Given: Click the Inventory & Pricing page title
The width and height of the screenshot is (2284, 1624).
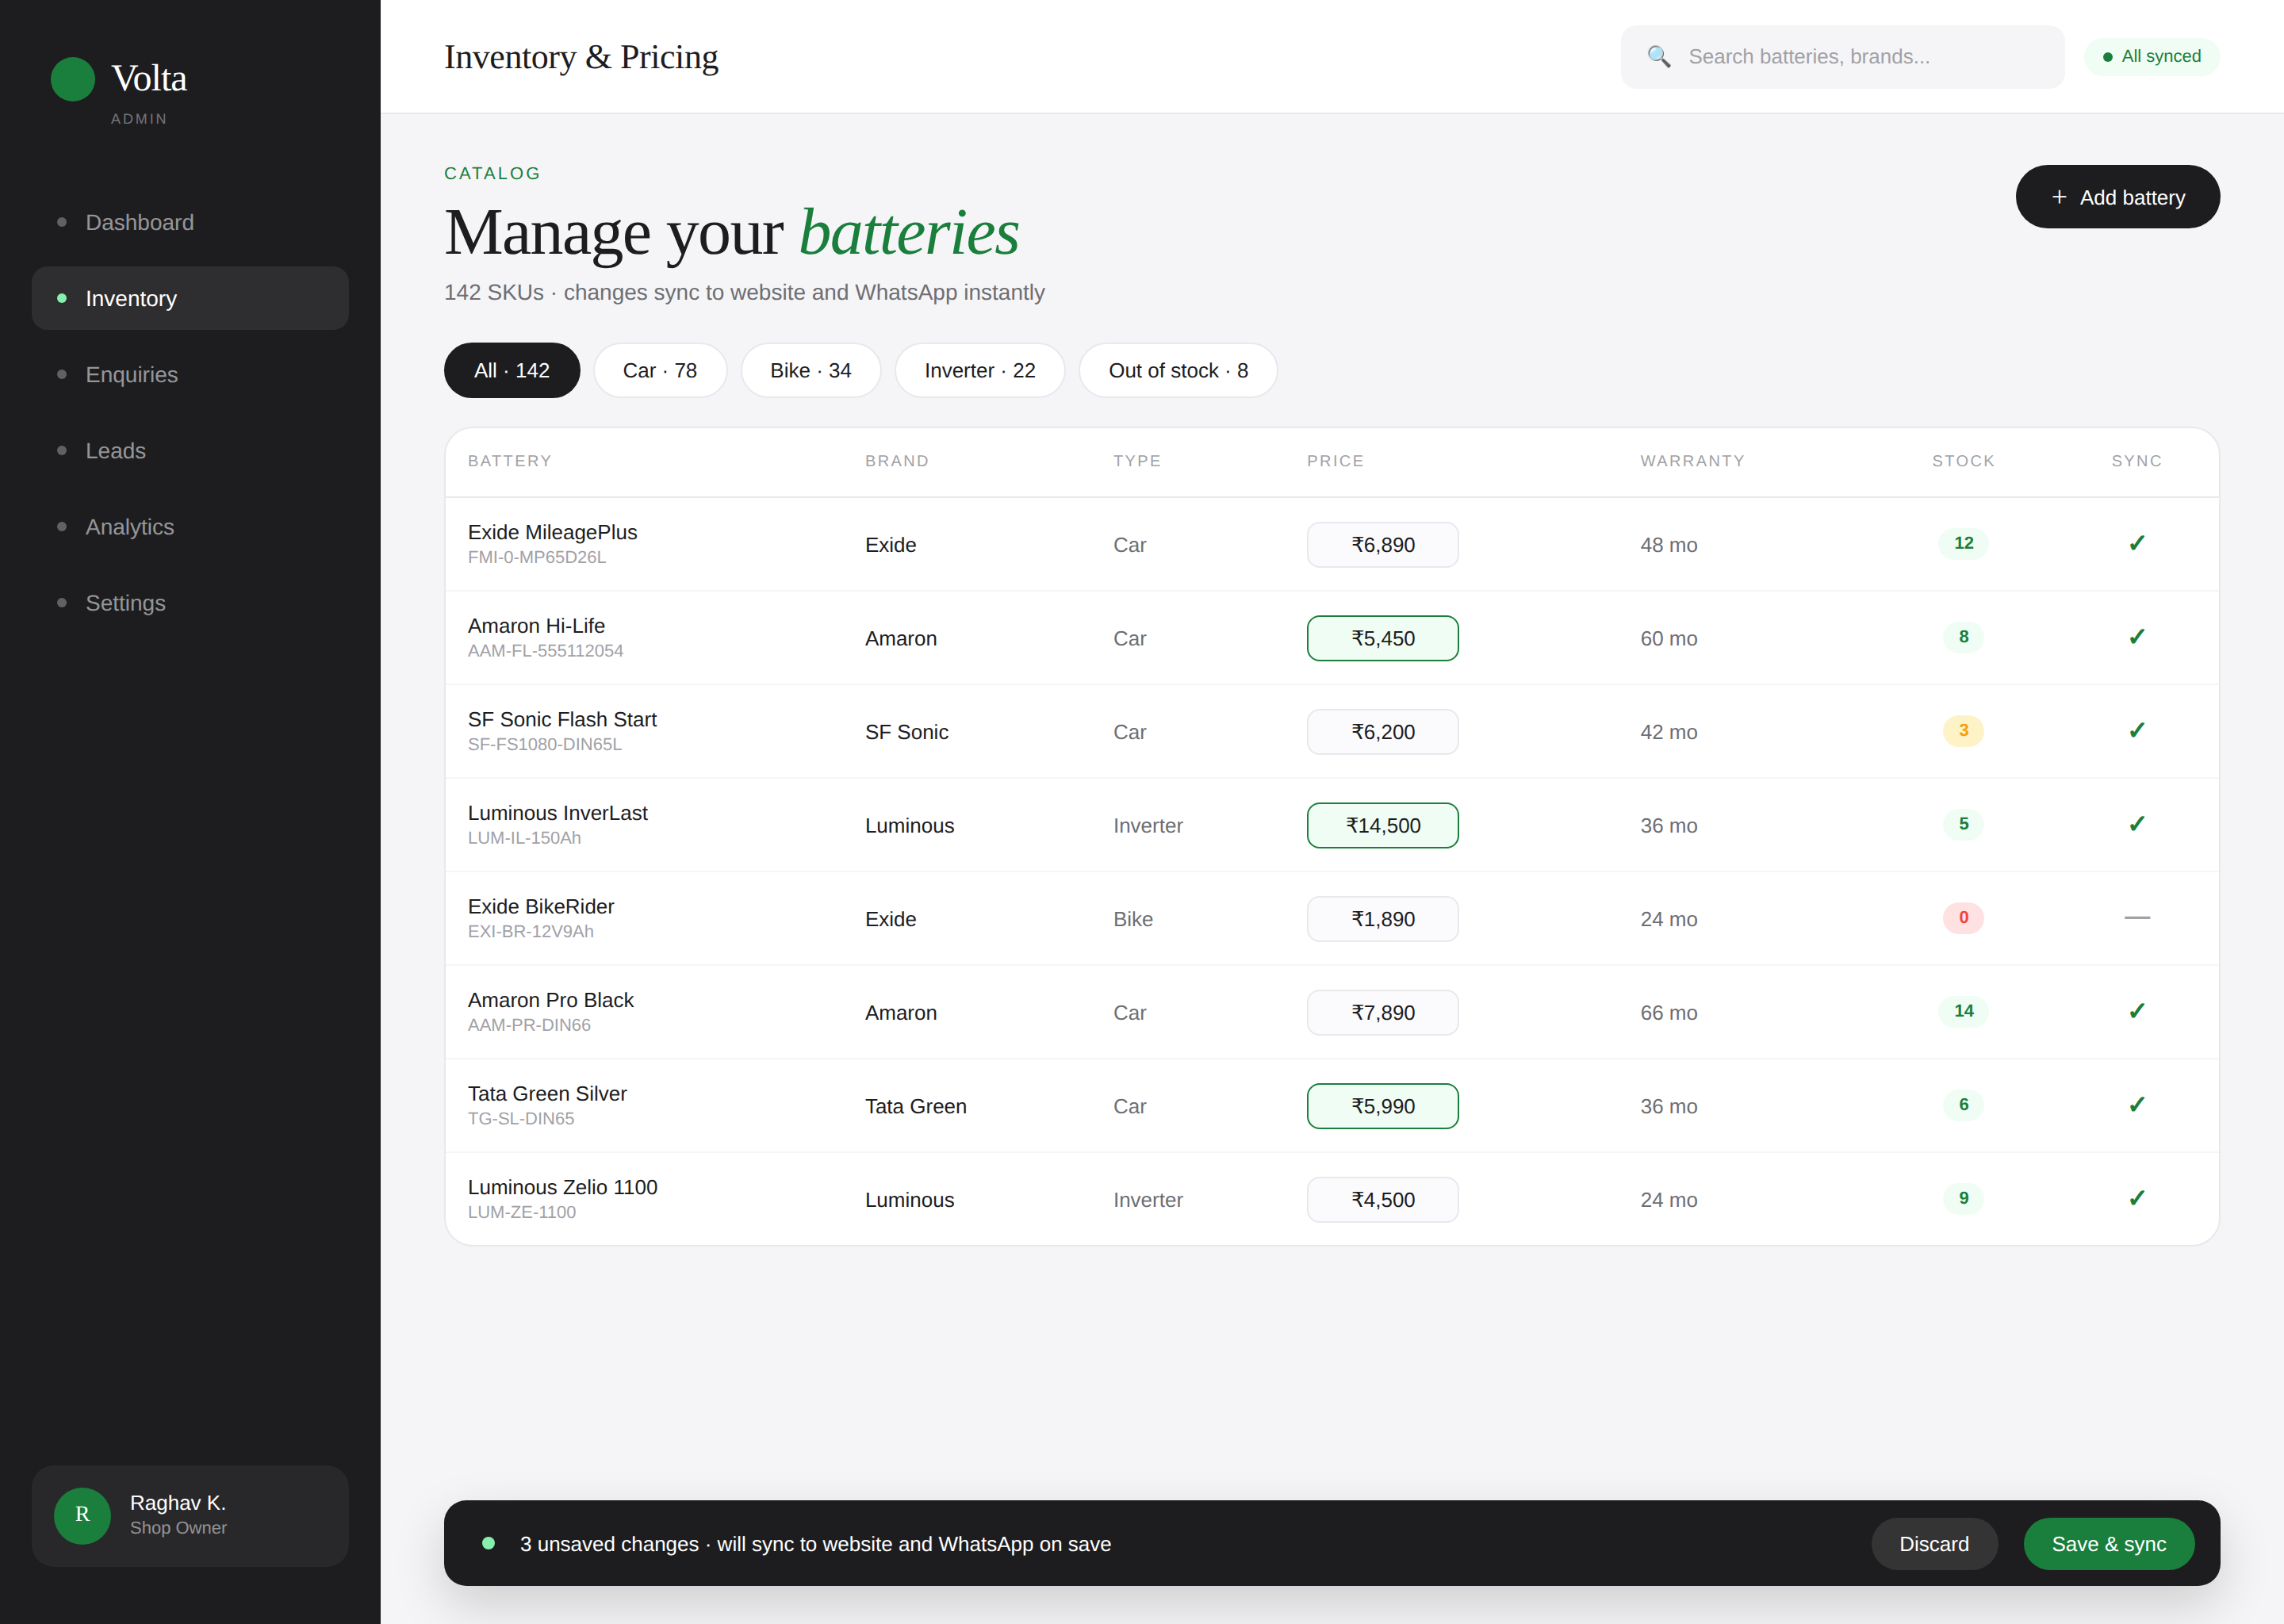Looking at the screenshot, I should 581,57.
